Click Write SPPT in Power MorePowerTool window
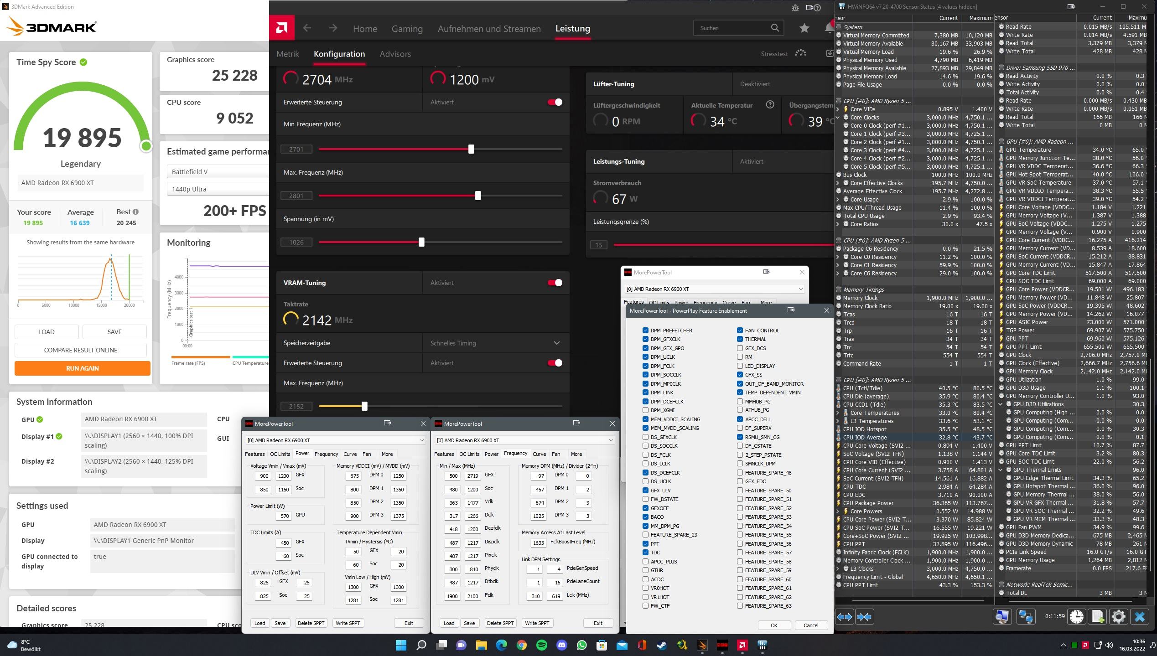This screenshot has width=1157, height=656. point(348,623)
